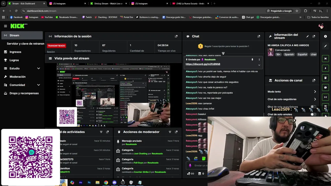Show more bookmarks chevron
Image resolution: width=331 pixels, height=186 pixels.
(300, 17)
